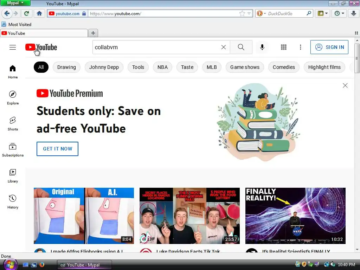Open Shorts in the YouTube sidebar
The width and height of the screenshot is (360, 270).
(x=13, y=123)
